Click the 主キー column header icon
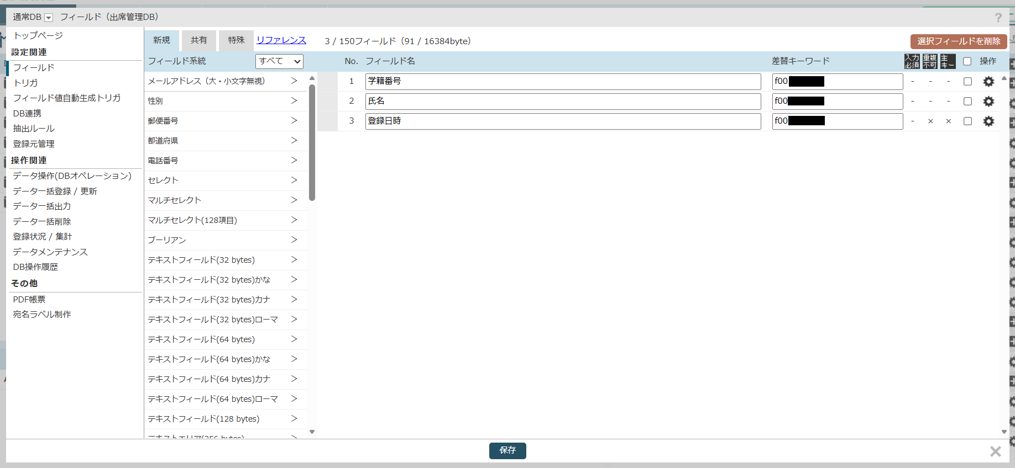Image resolution: width=1015 pixels, height=468 pixels. (948, 61)
